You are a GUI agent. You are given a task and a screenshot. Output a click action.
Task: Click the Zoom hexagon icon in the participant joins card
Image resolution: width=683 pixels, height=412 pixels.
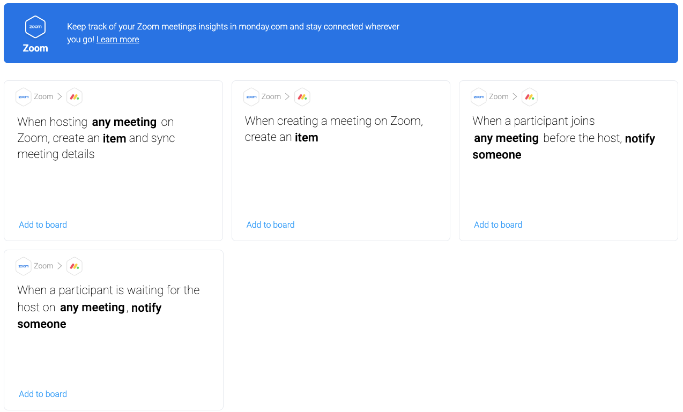click(x=479, y=97)
